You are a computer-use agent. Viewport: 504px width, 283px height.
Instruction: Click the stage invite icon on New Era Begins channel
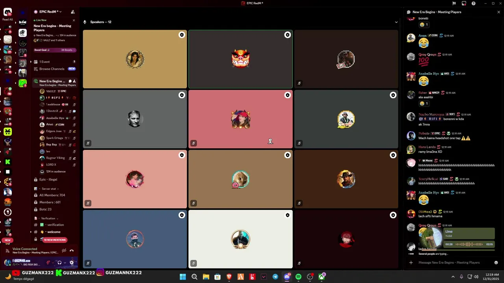point(74,81)
